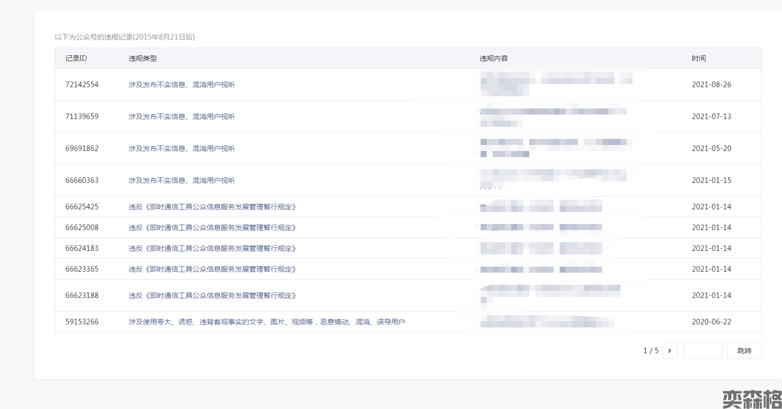Open violation type link for record 66660363

(x=181, y=180)
